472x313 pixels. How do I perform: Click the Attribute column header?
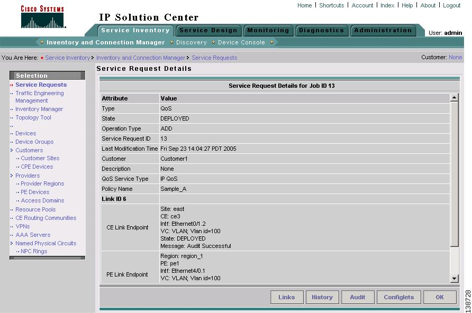[x=130, y=98]
